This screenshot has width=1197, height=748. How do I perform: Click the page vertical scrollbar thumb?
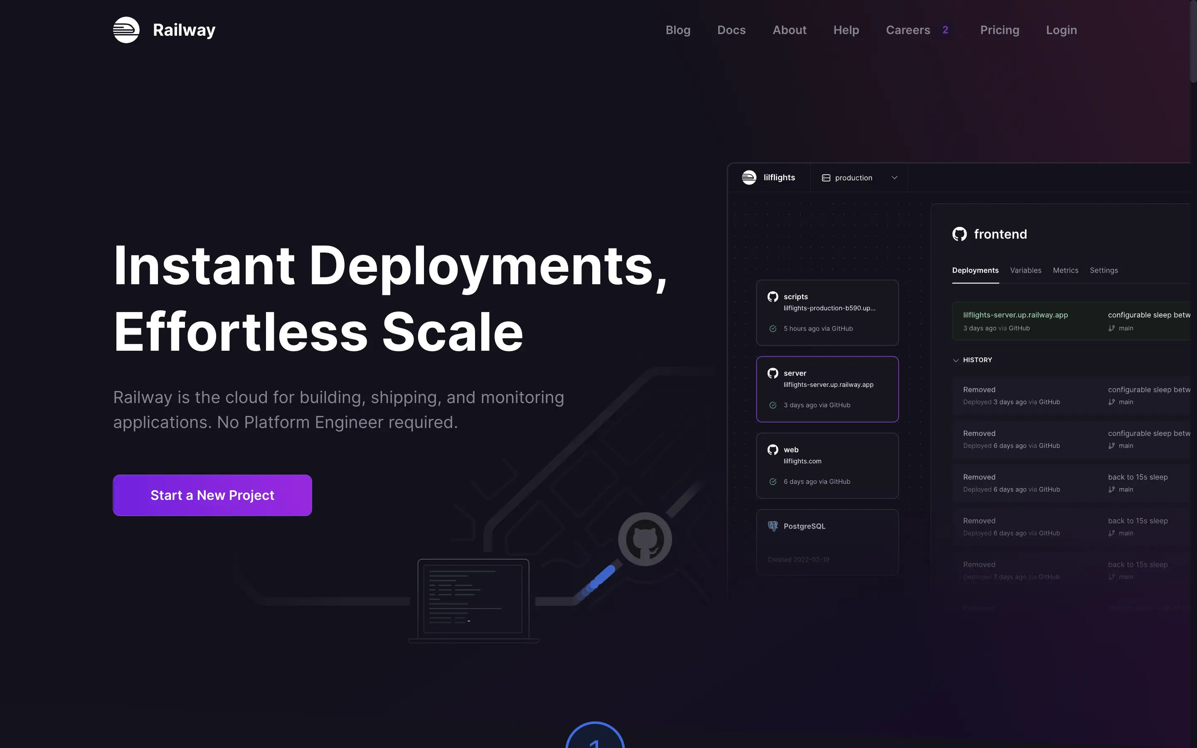click(x=1193, y=42)
